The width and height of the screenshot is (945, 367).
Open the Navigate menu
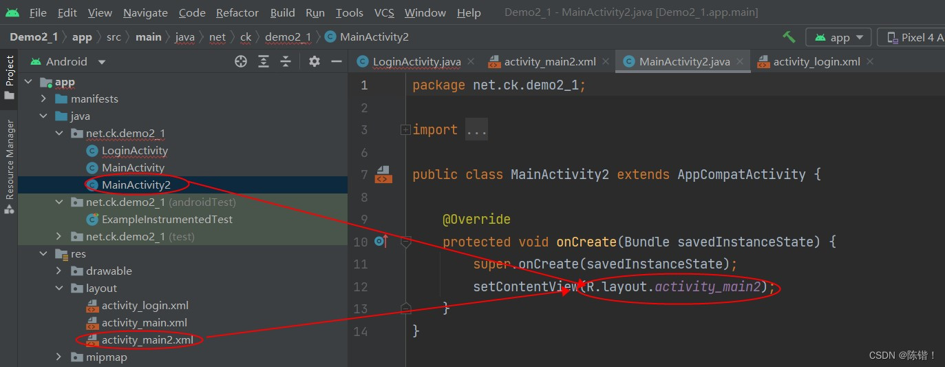pyautogui.click(x=145, y=12)
